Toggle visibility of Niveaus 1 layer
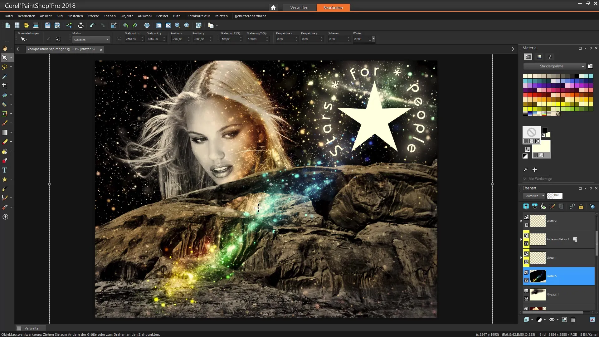The image size is (599, 337). 526,299
